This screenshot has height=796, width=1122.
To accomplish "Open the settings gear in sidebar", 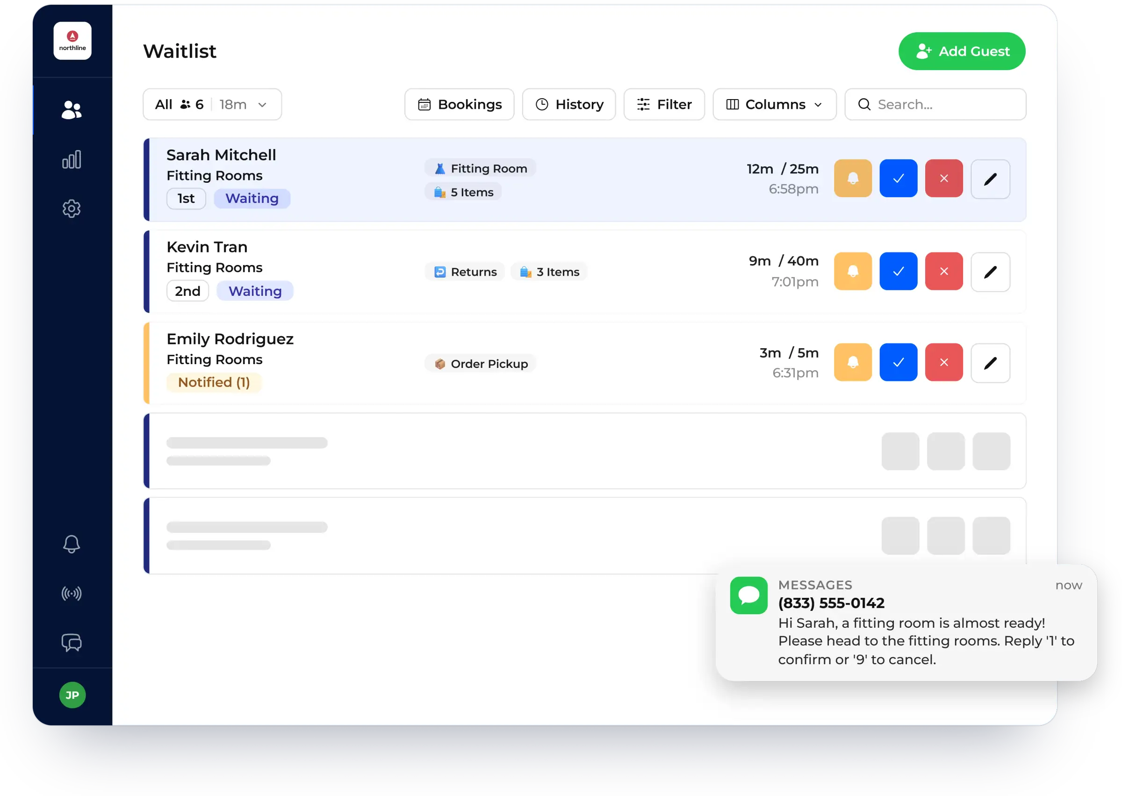I will 72,209.
